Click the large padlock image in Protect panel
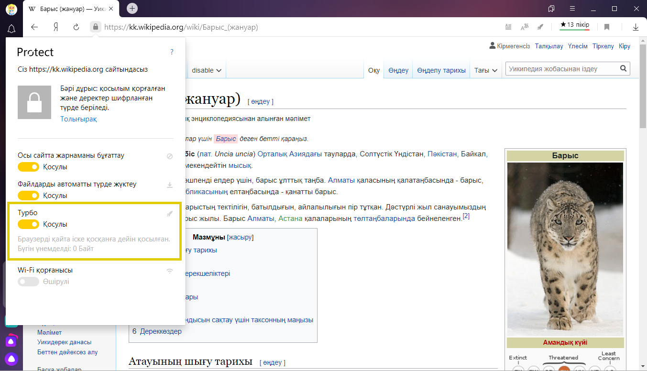This screenshot has width=647, height=371. pyautogui.click(x=34, y=102)
